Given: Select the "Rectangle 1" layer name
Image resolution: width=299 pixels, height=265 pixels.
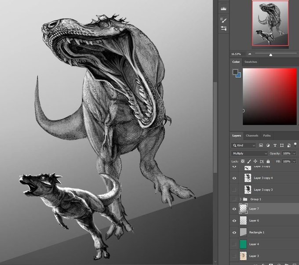Looking at the screenshot, I should (x=257, y=232).
